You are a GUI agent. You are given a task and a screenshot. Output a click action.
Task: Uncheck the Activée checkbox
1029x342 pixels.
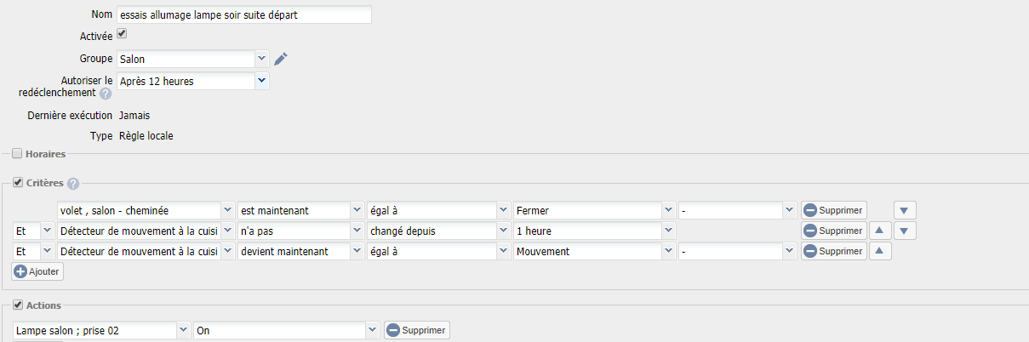[122, 34]
